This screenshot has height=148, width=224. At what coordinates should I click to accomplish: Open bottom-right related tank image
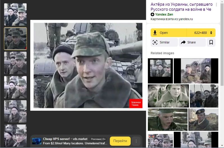(x=196, y=140)
